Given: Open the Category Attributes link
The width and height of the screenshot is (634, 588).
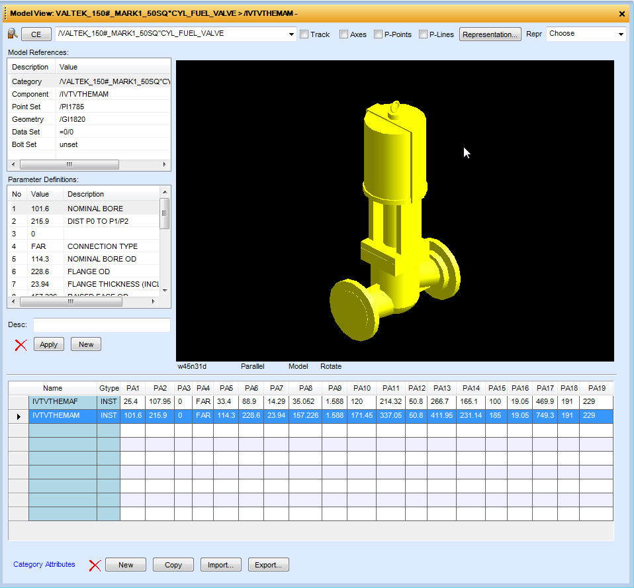Looking at the screenshot, I should pos(44,565).
